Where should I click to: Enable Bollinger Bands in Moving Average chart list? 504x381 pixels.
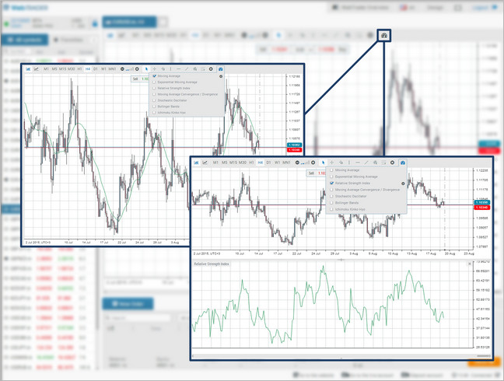click(x=154, y=107)
